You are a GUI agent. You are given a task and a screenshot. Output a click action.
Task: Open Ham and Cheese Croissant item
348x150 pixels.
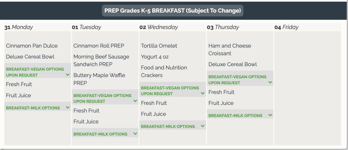tap(230, 49)
